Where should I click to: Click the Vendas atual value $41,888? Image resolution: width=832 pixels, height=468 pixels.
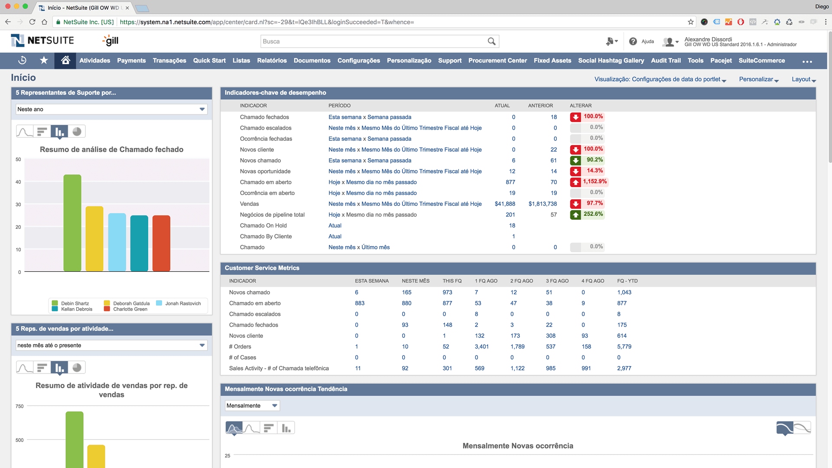[505, 204]
